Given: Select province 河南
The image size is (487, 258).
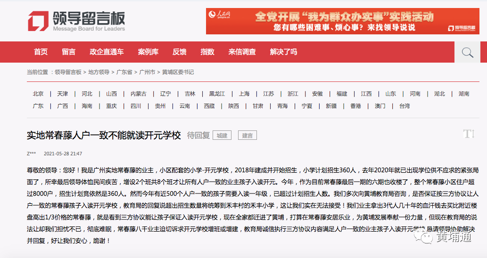Looking at the screenshot, I should point(415,94).
